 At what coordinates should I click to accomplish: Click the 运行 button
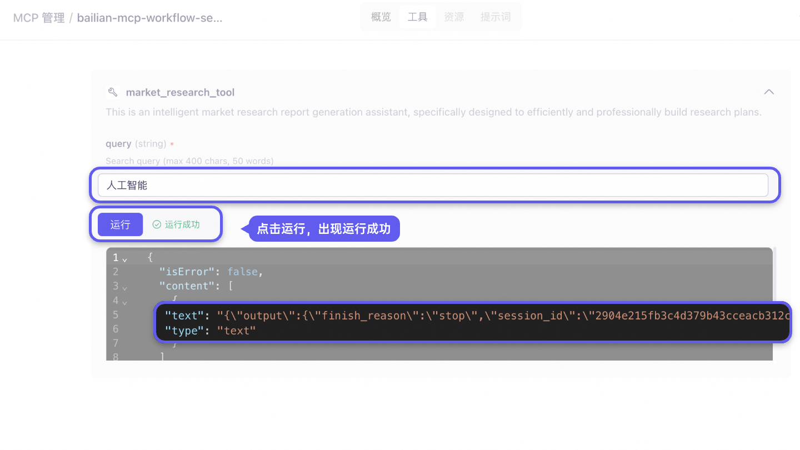120,224
